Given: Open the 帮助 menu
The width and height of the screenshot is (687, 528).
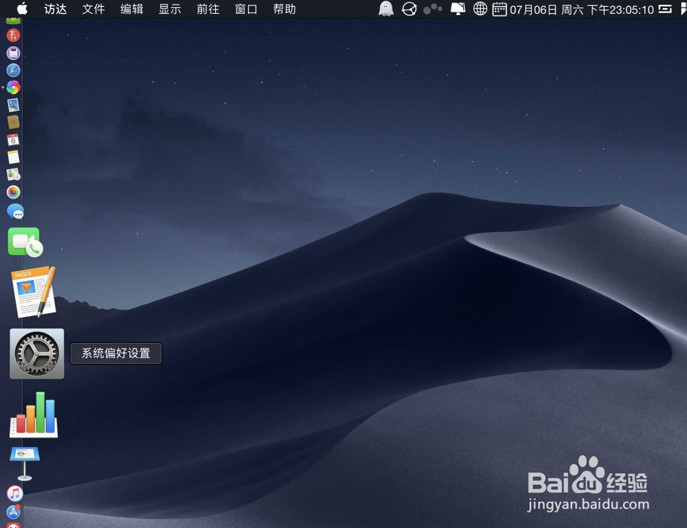Looking at the screenshot, I should [x=284, y=9].
